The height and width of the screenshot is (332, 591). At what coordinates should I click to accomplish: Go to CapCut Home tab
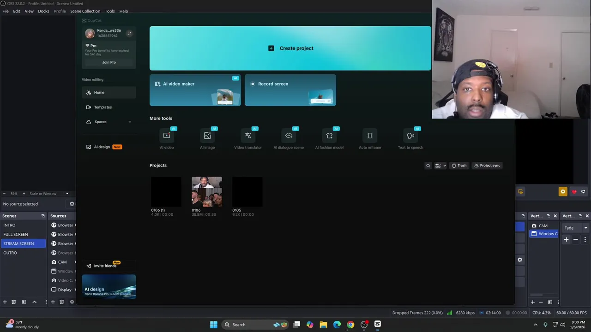(x=109, y=93)
